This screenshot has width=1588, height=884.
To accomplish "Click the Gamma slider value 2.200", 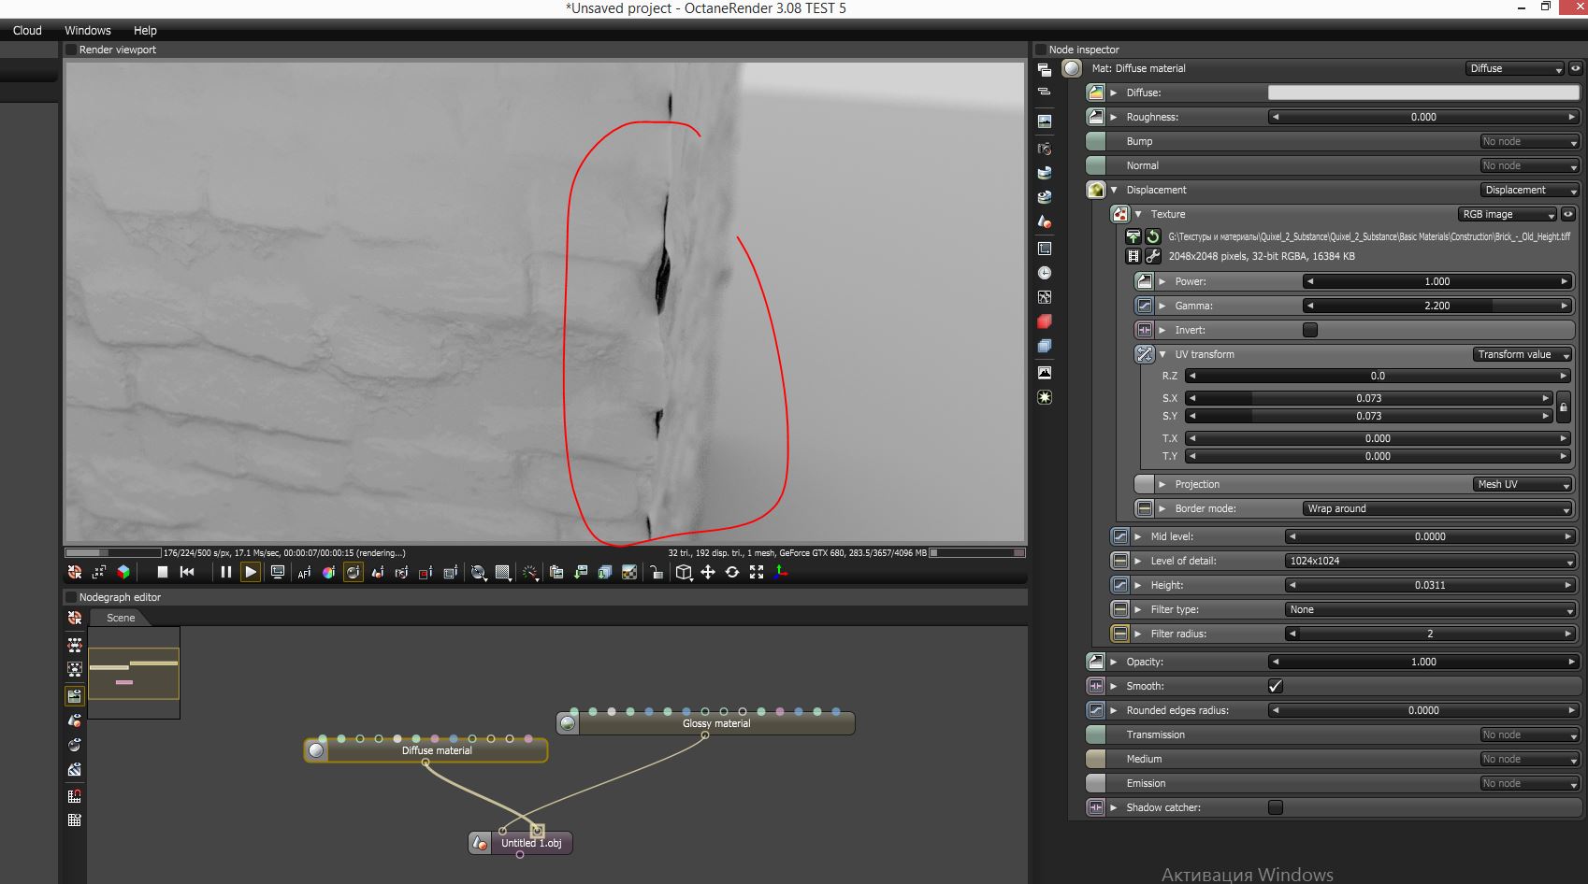I will (x=1437, y=306).
